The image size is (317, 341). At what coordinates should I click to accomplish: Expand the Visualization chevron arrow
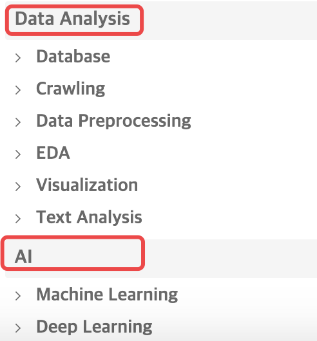tap(18, 187)
